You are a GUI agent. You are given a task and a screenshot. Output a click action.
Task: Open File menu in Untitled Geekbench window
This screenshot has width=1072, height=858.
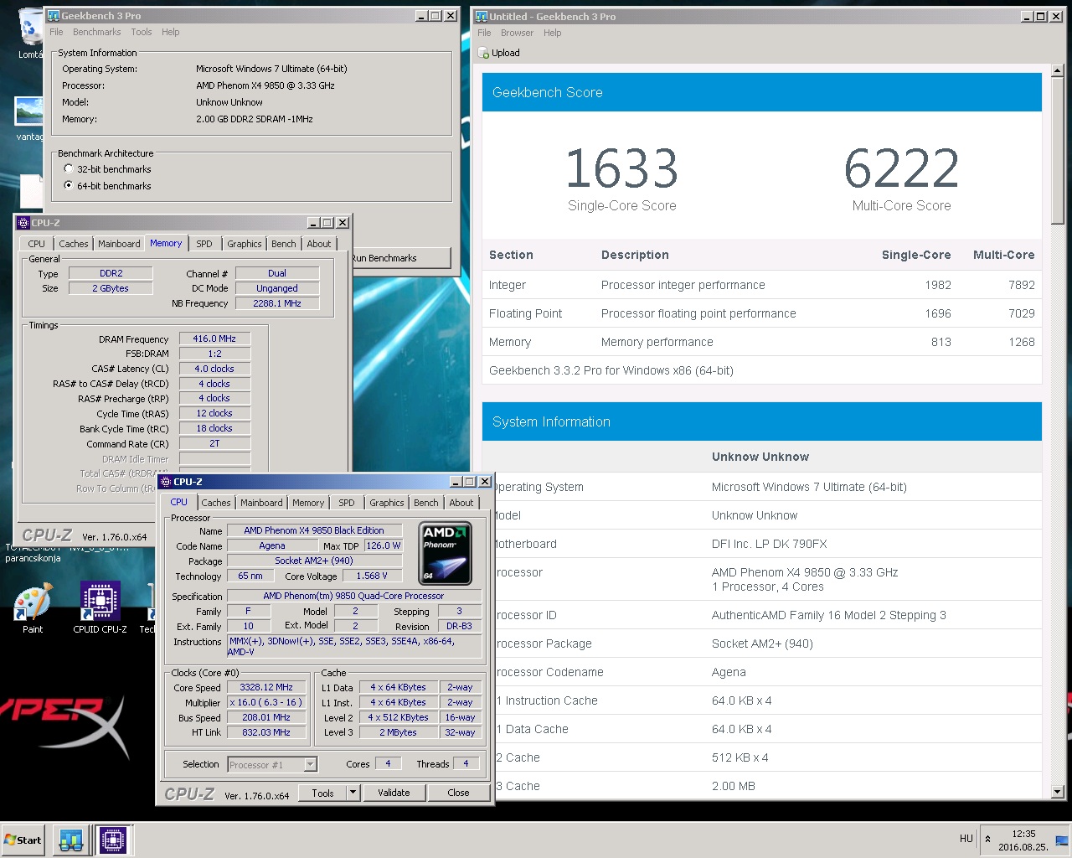(484, 33)
